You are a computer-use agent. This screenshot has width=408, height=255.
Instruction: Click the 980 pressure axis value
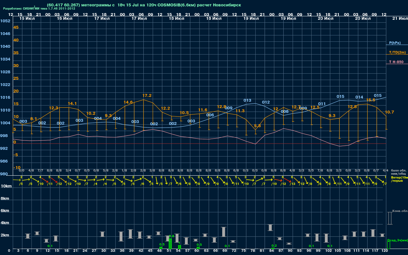click(4, 174)
